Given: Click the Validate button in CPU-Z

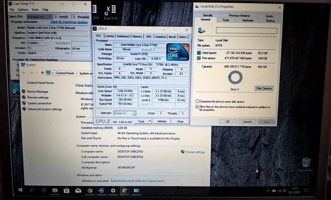Looking at the screenshot, I should (x=162, y=121).
